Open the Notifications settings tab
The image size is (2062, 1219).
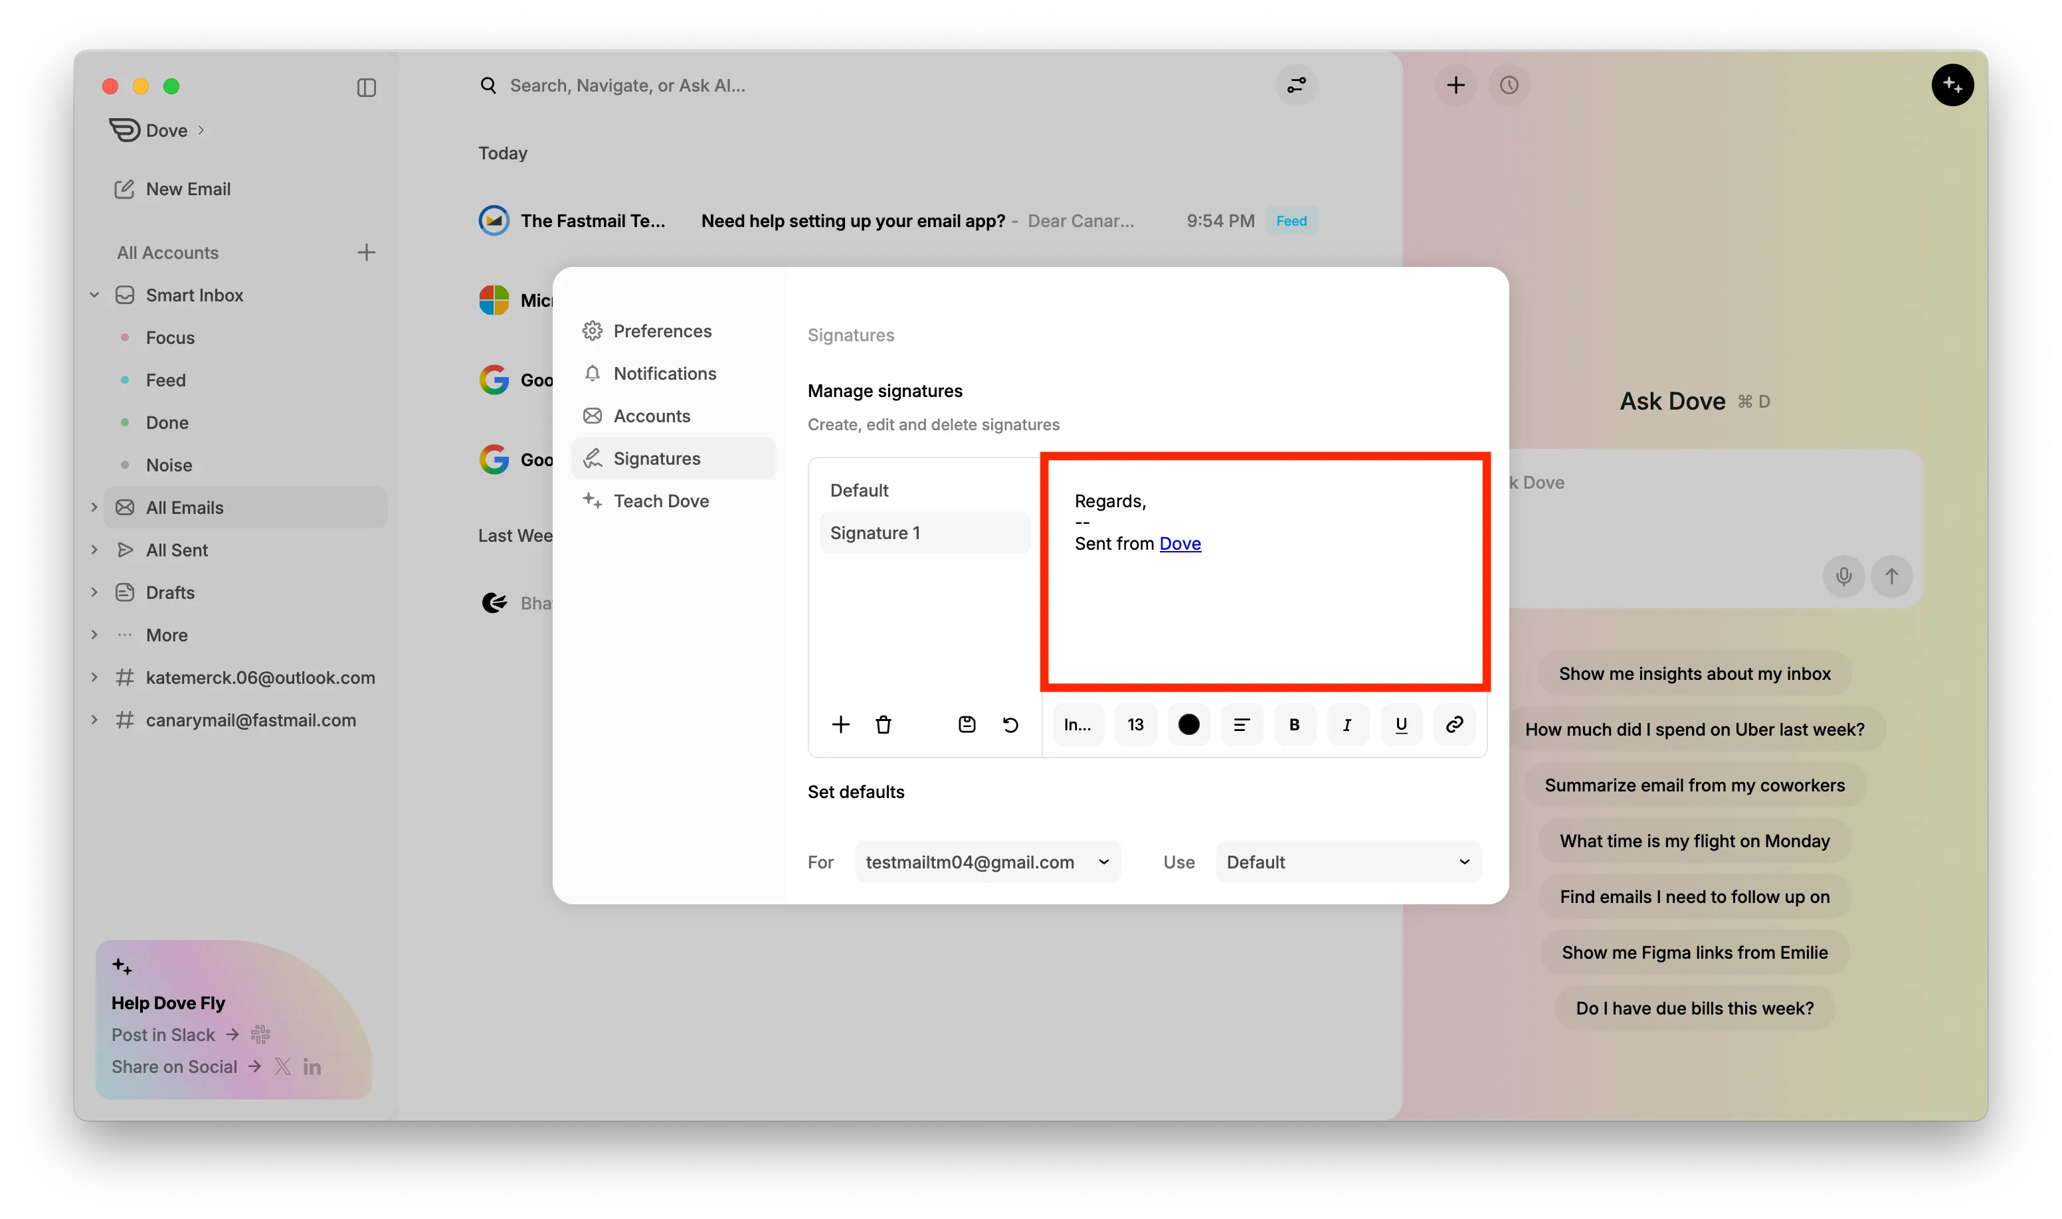click(x=664, y=374)
